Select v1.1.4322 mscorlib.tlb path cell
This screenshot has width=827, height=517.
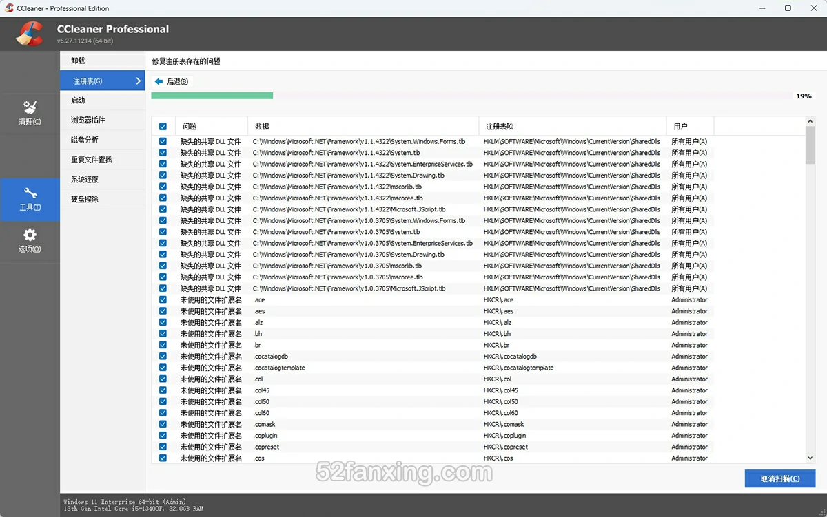(x=337, y=187)
